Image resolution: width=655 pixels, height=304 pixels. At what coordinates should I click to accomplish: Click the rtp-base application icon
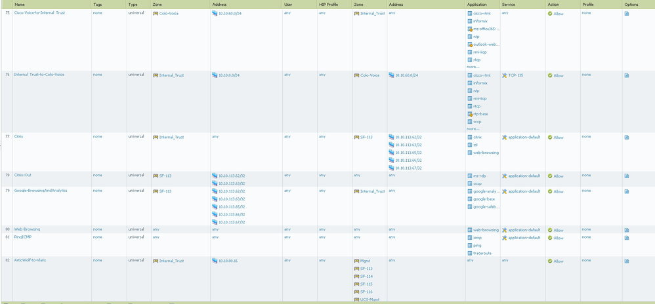(470, 114)
